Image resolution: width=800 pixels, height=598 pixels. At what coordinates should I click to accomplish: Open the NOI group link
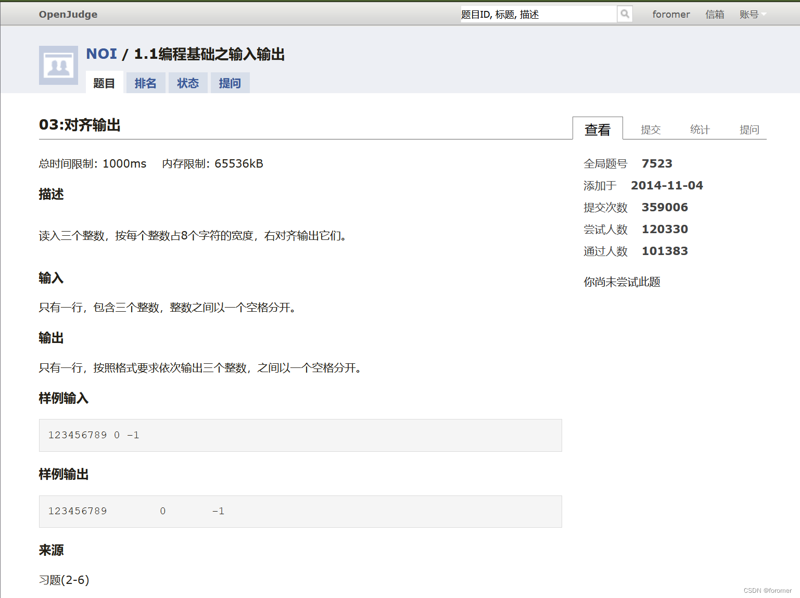(x=102, y=54)
